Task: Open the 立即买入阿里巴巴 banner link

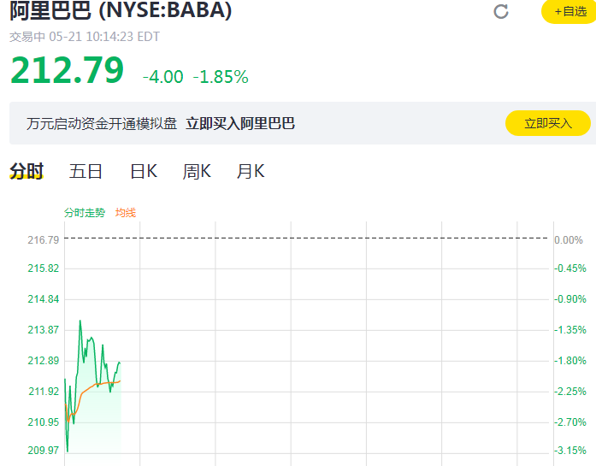Action: (240, 124)
